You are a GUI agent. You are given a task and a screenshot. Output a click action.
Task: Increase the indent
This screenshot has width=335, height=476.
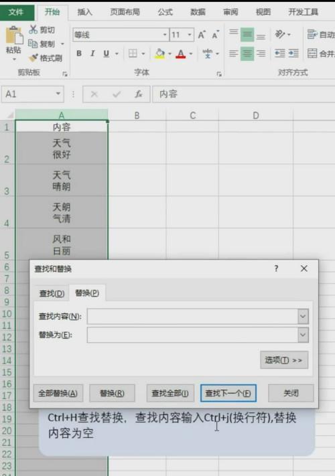293,54
